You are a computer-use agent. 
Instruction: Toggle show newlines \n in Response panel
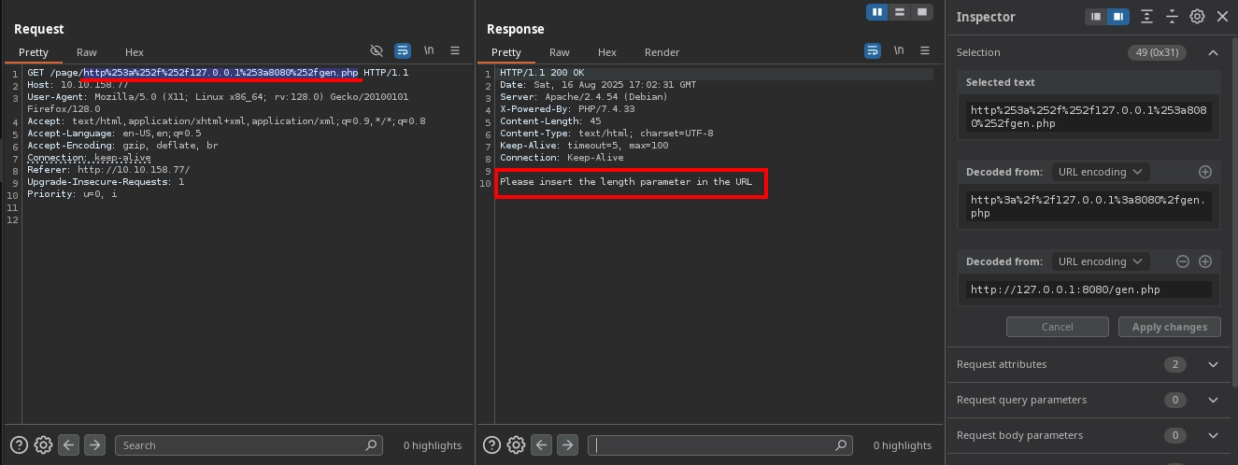[x=899, y=50]
